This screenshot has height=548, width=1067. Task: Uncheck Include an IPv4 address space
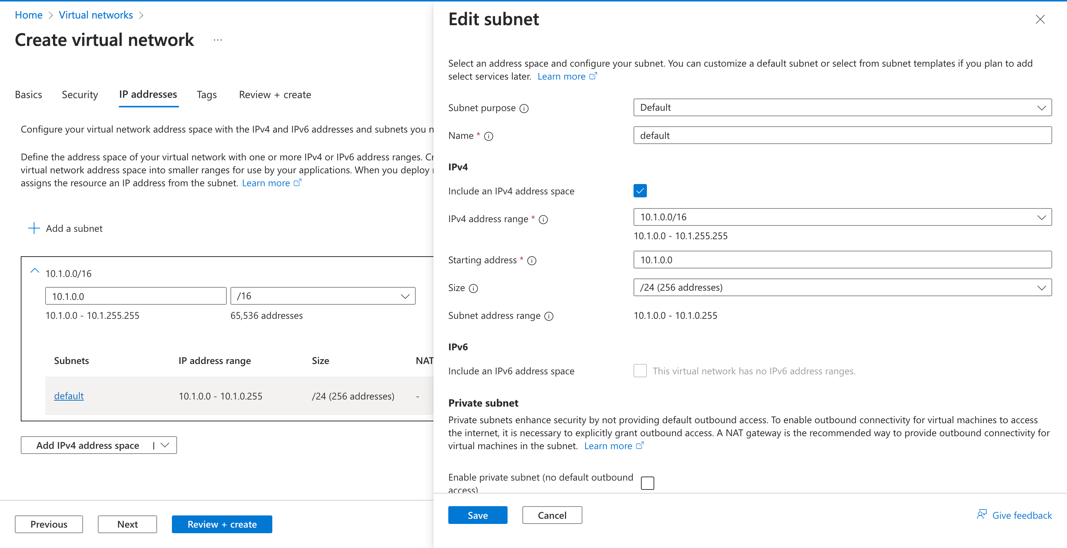[640, 191]
